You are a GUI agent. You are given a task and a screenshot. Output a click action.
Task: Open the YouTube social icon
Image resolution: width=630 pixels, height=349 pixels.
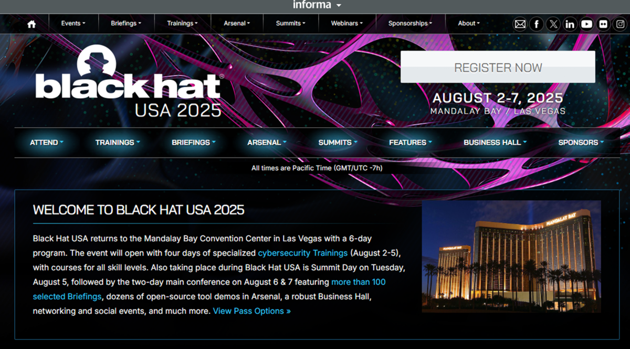(586, 24)
